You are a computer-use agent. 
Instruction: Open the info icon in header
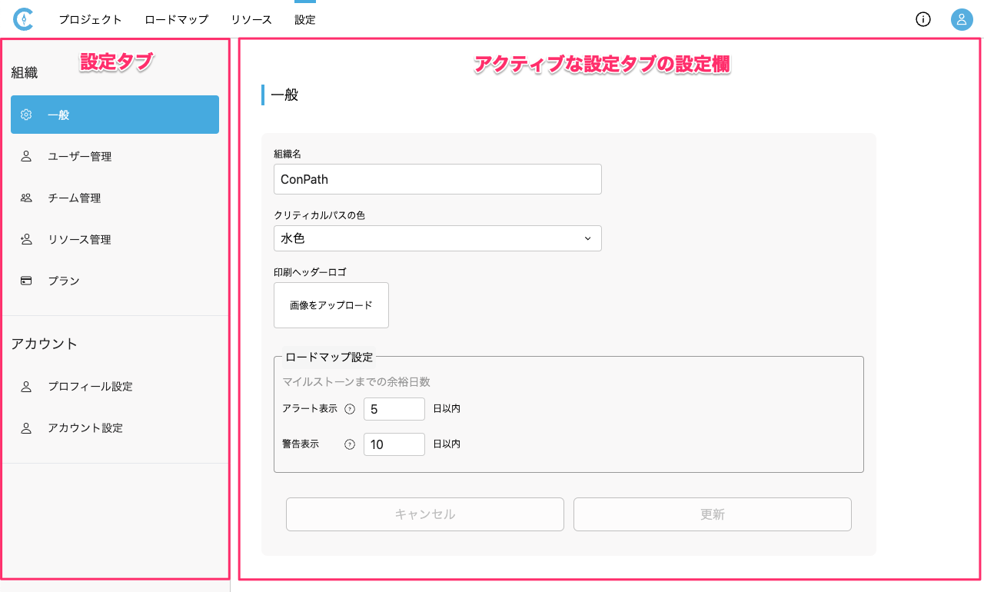tap(923, 20)
